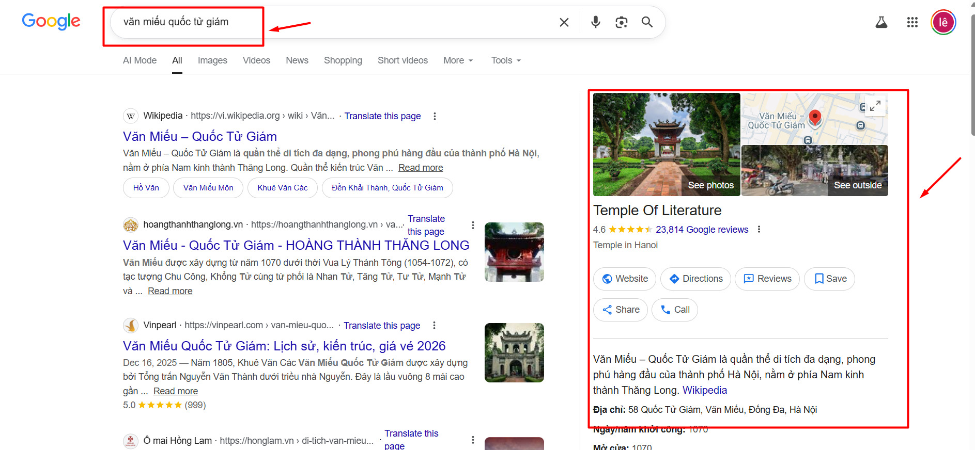
Task: Open the Google apps grid icon
Action: 912,22
